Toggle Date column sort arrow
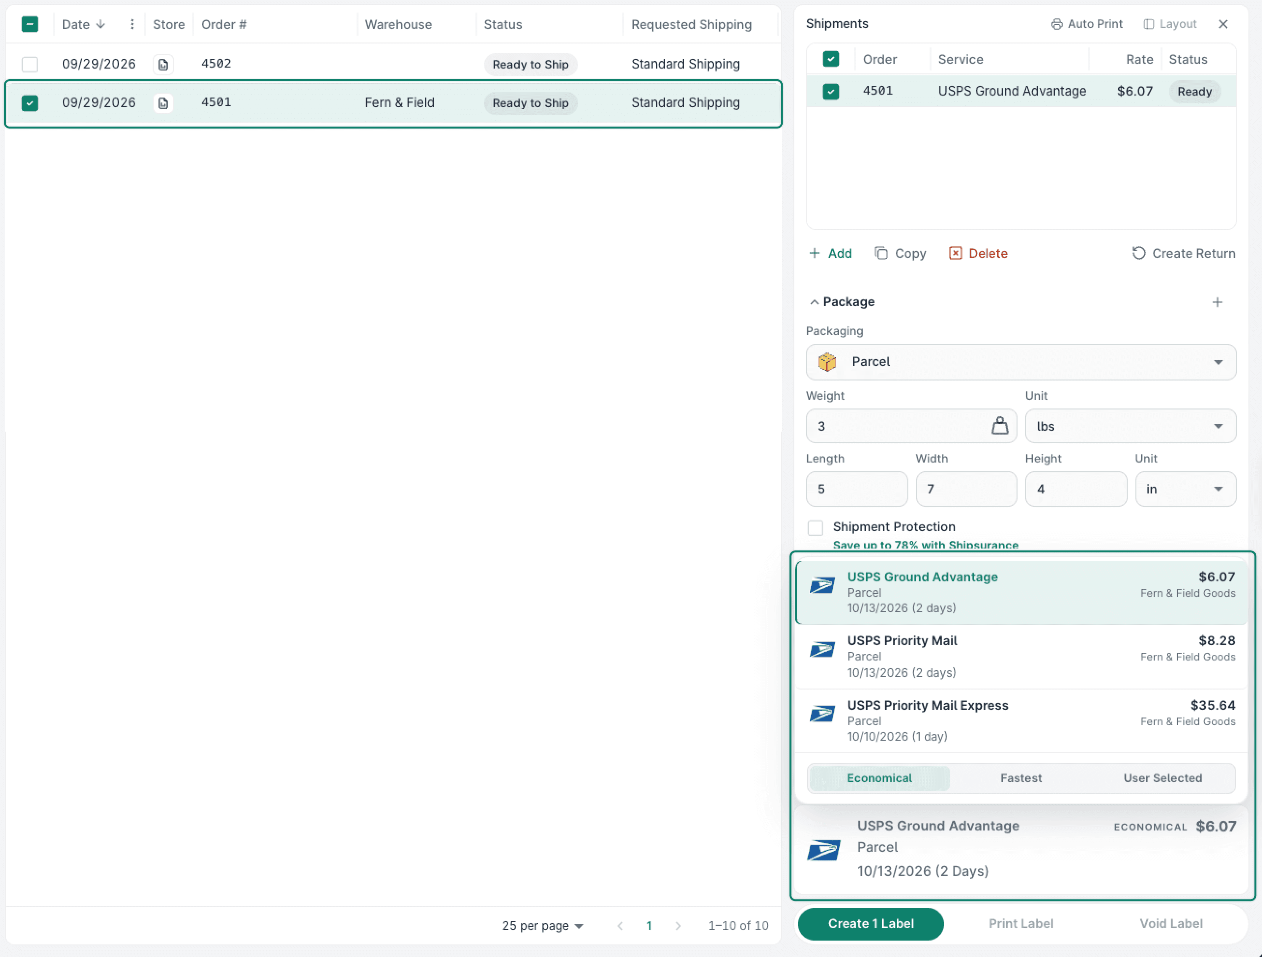This screenshot has height=957, width=1262. coord(100,24)
